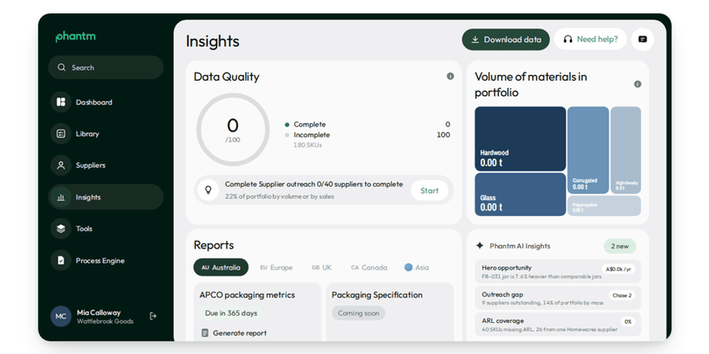This screenshot has height=354, width=709.
Task: Click the Wattlebrook Goods company text
Action: [105, 321]
